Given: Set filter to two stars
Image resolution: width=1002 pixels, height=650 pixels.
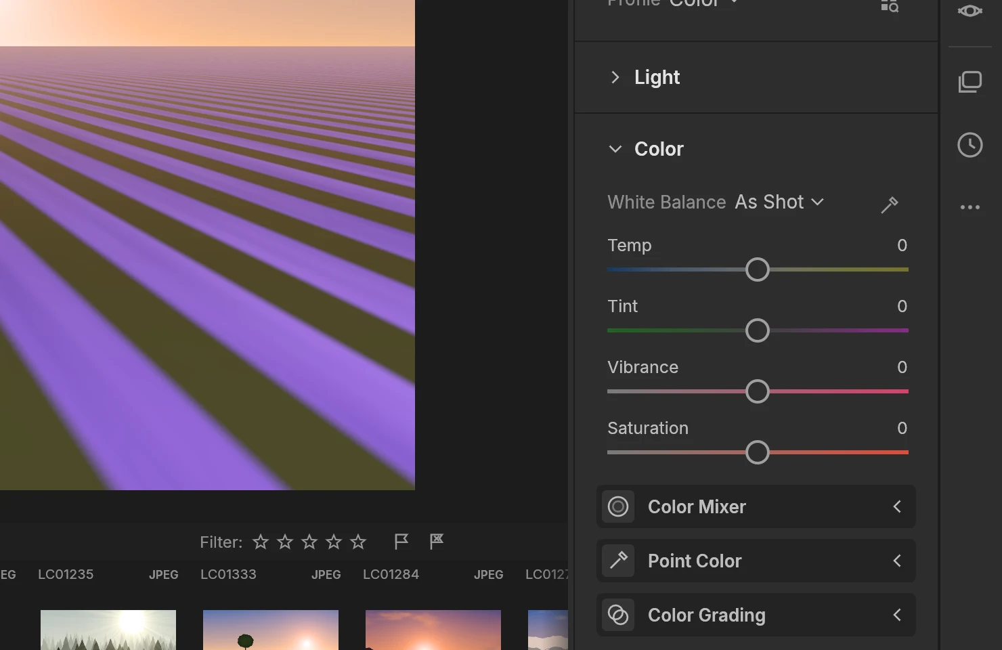Looking at the screenshot, I should tap(285, 542).
